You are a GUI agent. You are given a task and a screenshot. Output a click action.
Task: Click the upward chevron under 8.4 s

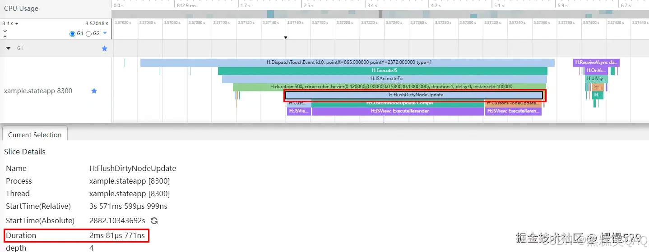click(x=5, y=36)
